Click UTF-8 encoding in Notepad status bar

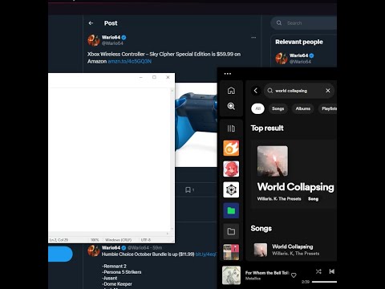coord(146,240)
